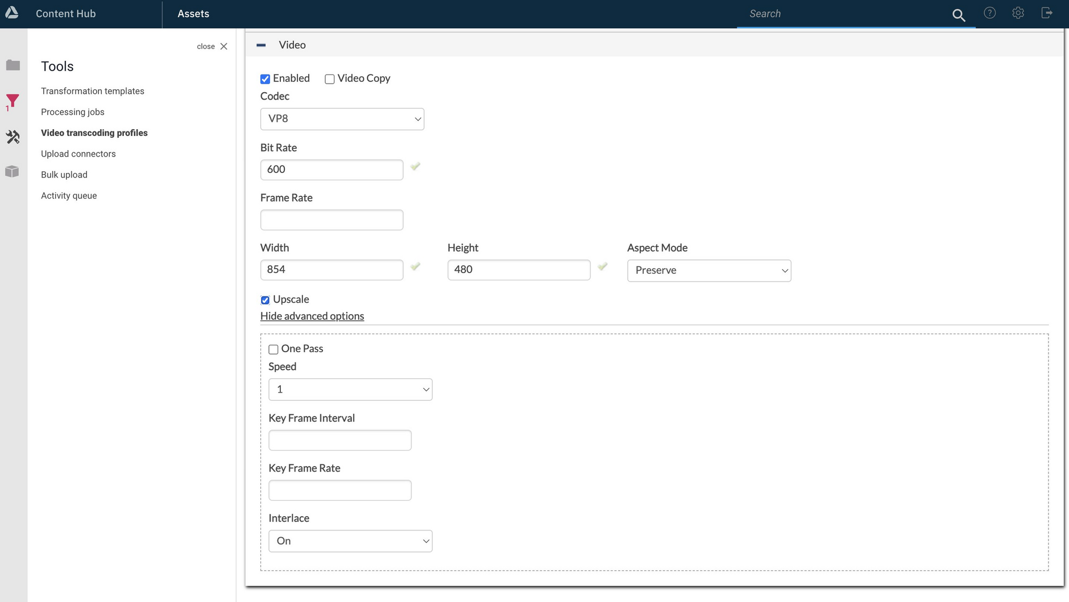This screenshot has height=602, width=1069.
Task: Expand the Aspect Mode dropdown
Action: [x=709, y=271]
